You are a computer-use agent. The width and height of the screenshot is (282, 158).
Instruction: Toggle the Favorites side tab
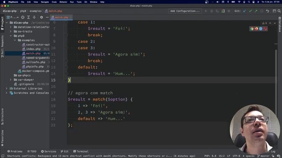click(2, 138)
